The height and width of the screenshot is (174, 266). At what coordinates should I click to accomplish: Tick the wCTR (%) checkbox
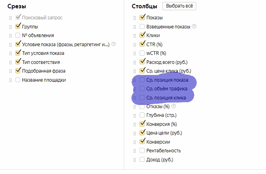(142, 53)
